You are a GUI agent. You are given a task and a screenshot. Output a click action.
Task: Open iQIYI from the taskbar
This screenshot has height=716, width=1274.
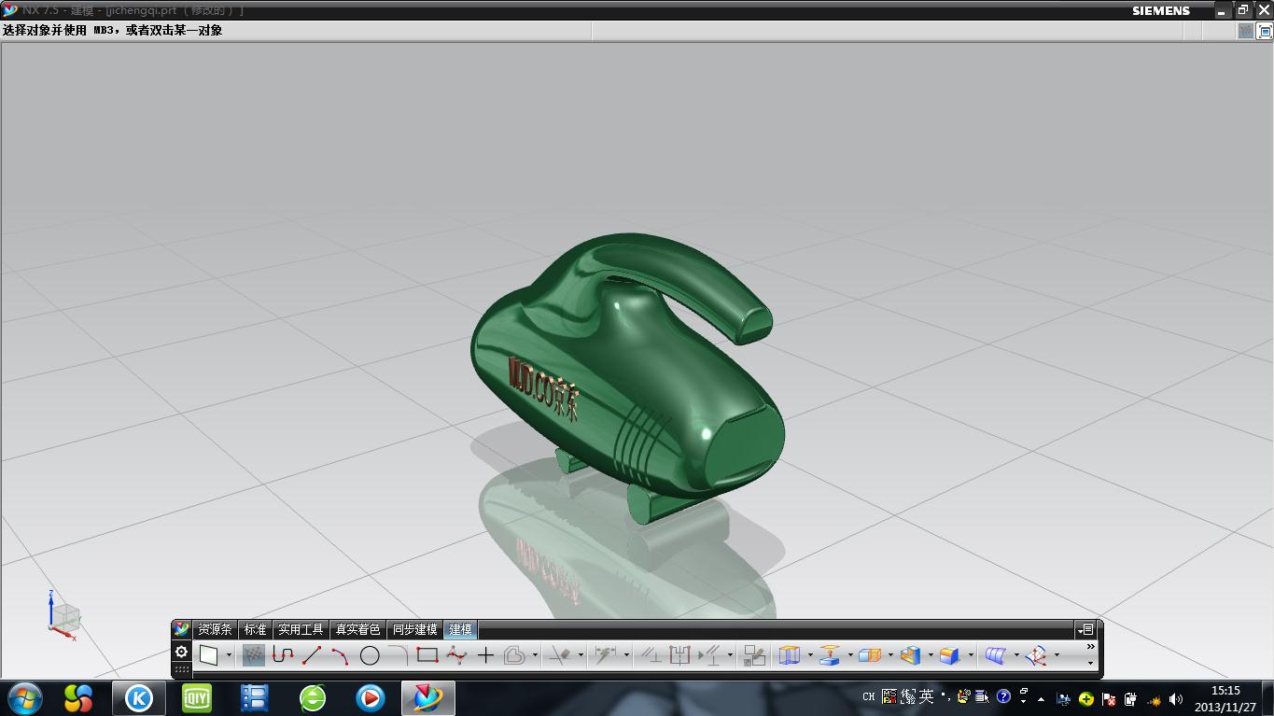point(197,697)
